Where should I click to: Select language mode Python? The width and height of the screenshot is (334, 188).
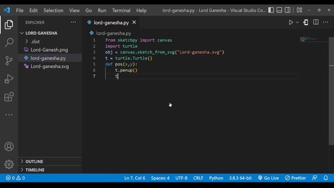[216, 178]
